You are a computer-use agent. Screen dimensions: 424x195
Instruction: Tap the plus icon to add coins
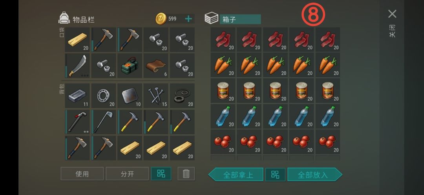[x=188, y=19]
